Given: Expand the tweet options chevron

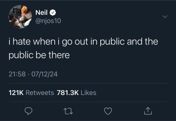Looking at the screenshot, I should tap(165, 17).
